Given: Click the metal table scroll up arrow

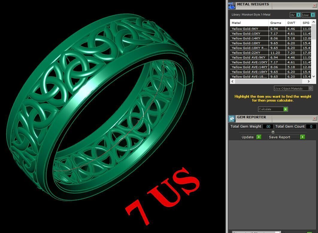Looking at the screenshot, I should 314,22.
